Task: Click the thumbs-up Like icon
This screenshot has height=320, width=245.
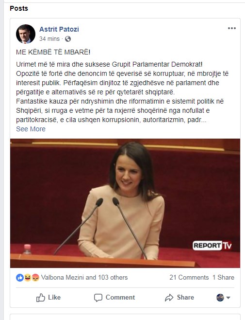Action: pos(41,298)
